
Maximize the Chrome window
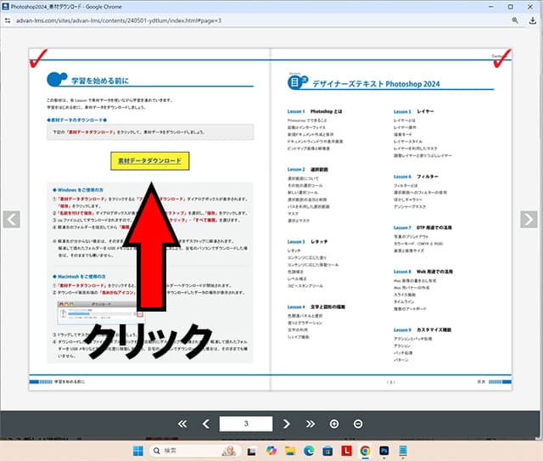511,7
